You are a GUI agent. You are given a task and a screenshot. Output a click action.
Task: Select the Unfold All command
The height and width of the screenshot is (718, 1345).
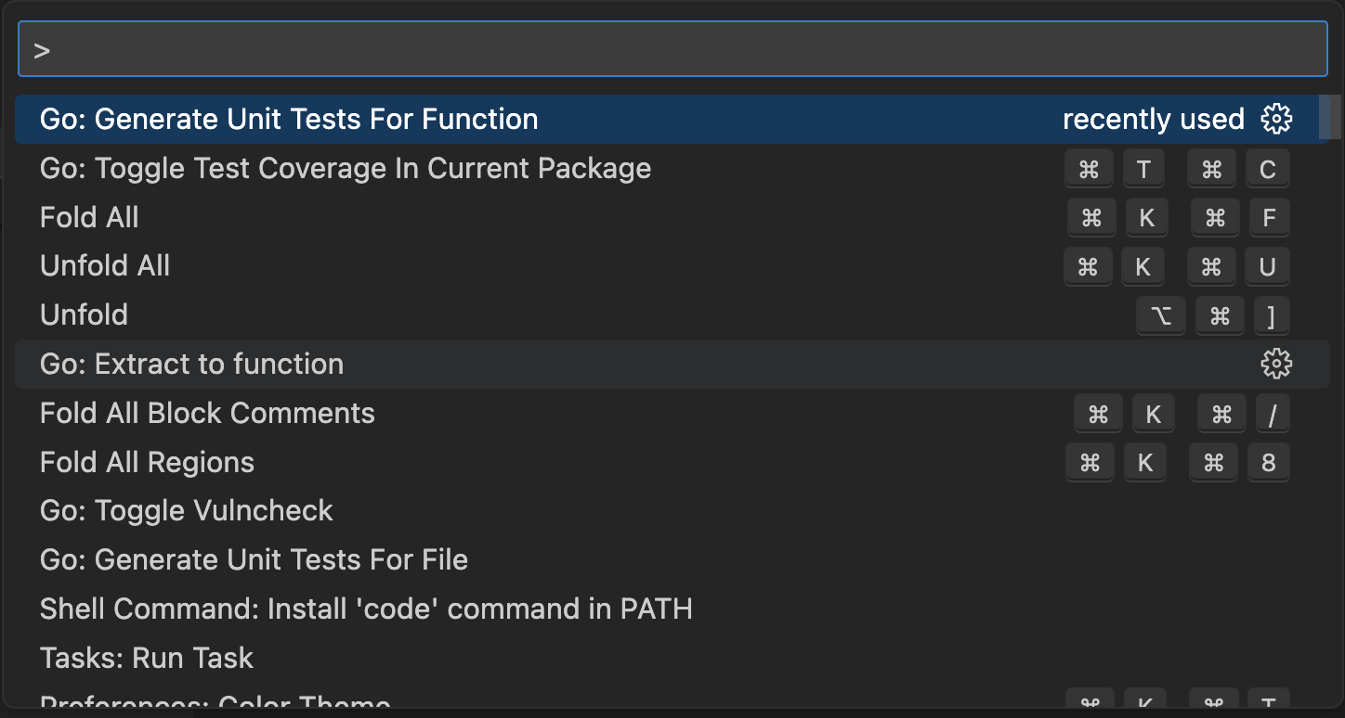tap(105, 266)
